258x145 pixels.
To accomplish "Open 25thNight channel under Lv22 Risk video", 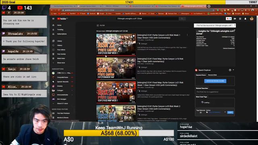I will point(144,44).
